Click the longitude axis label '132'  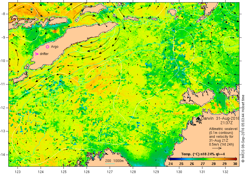[225, 172]
